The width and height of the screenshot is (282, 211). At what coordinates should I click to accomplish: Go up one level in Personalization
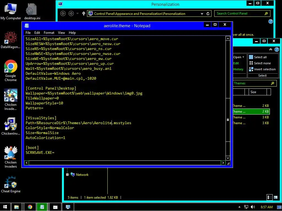pos(84,13)
